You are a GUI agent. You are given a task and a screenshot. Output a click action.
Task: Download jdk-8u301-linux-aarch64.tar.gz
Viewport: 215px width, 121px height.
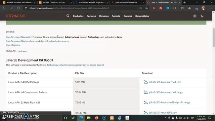pyautogui.click(x=166, y=92)
